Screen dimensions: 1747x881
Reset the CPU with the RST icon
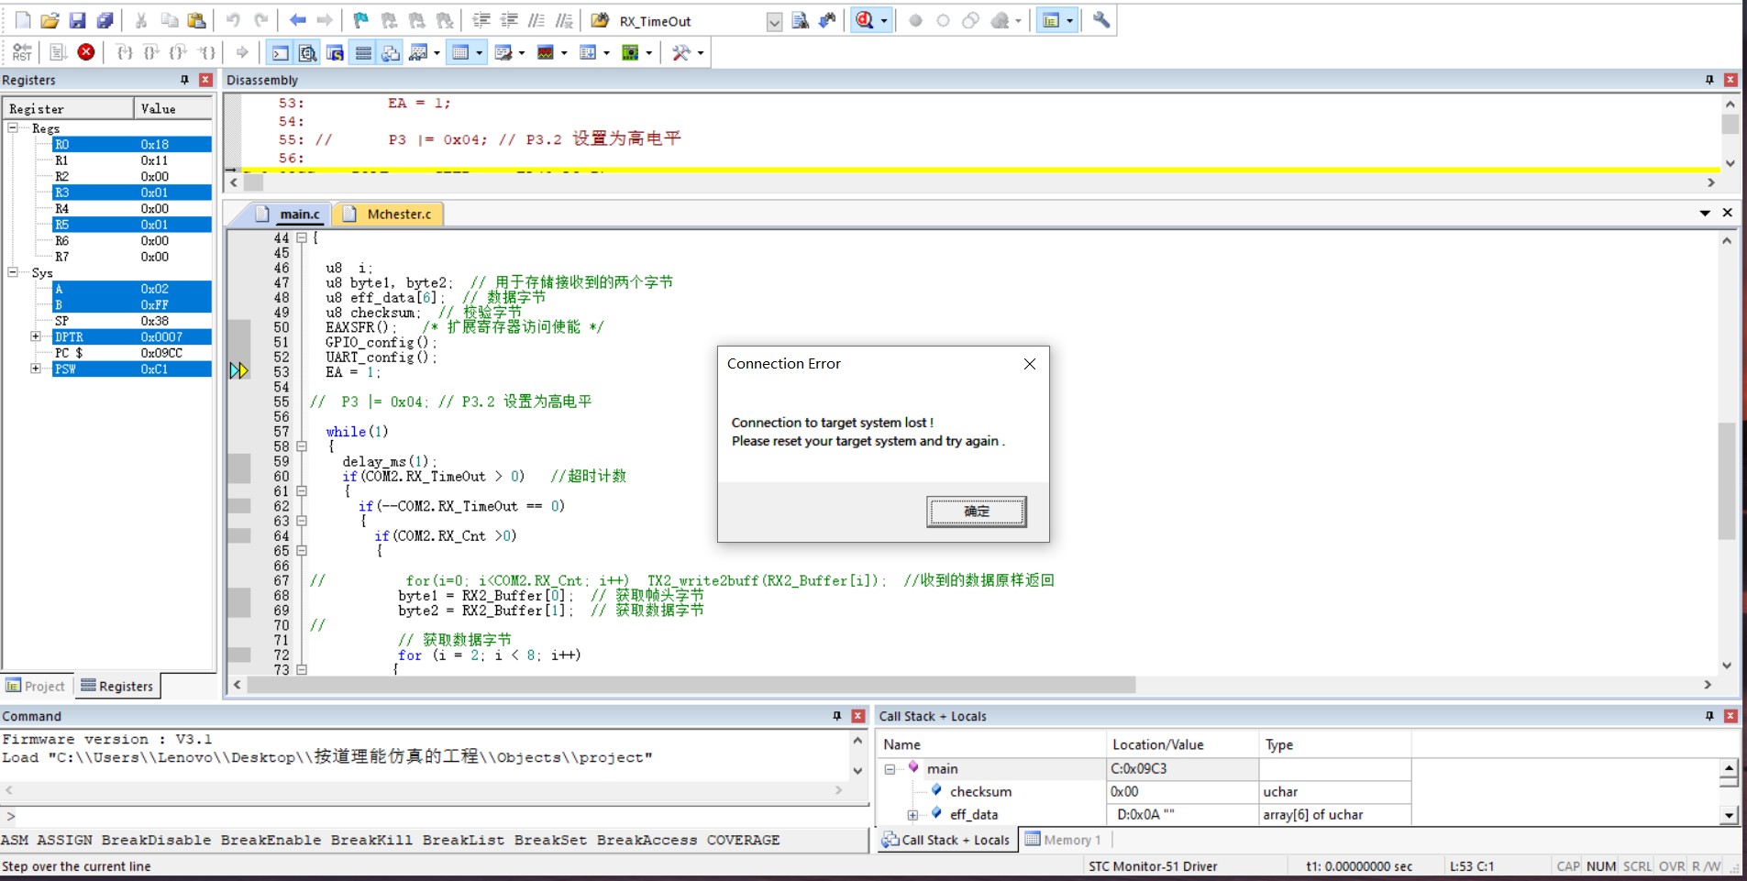[x=22, y=52]
